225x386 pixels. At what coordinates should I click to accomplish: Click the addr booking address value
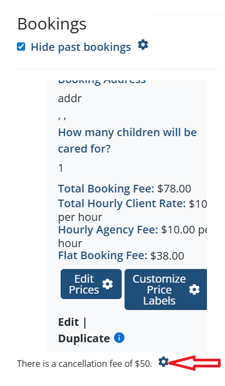click(x=70, y=98)
